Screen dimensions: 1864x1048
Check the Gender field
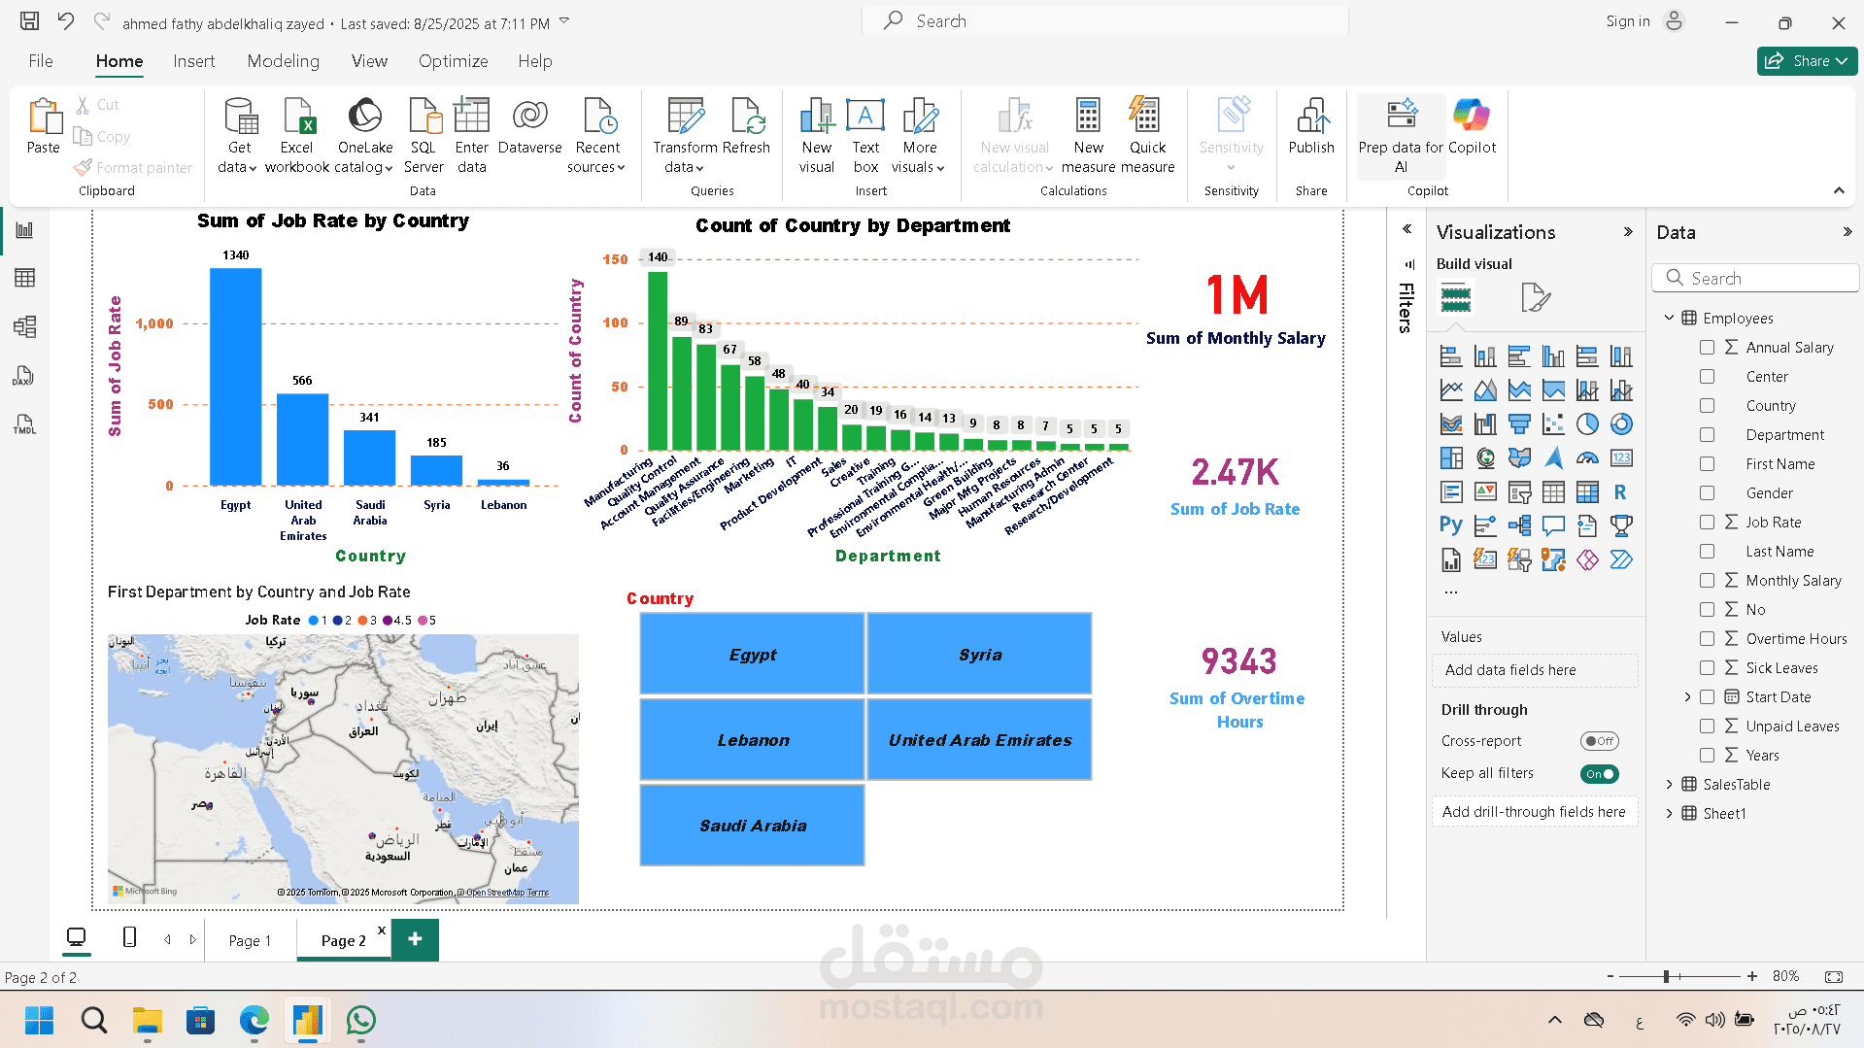(x=1707, y=493)
